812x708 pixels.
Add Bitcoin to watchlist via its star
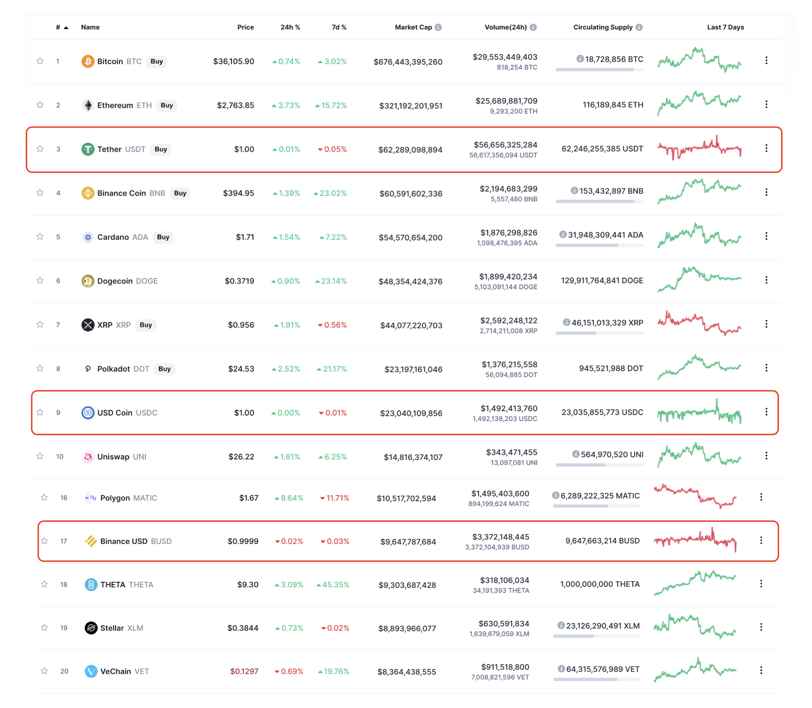[40, 61]
